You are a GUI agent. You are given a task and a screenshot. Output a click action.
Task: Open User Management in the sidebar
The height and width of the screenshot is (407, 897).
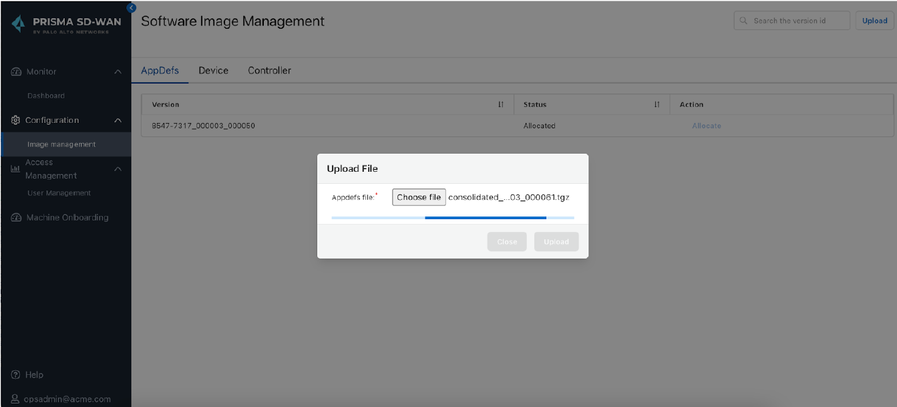[x=59, y=193]
